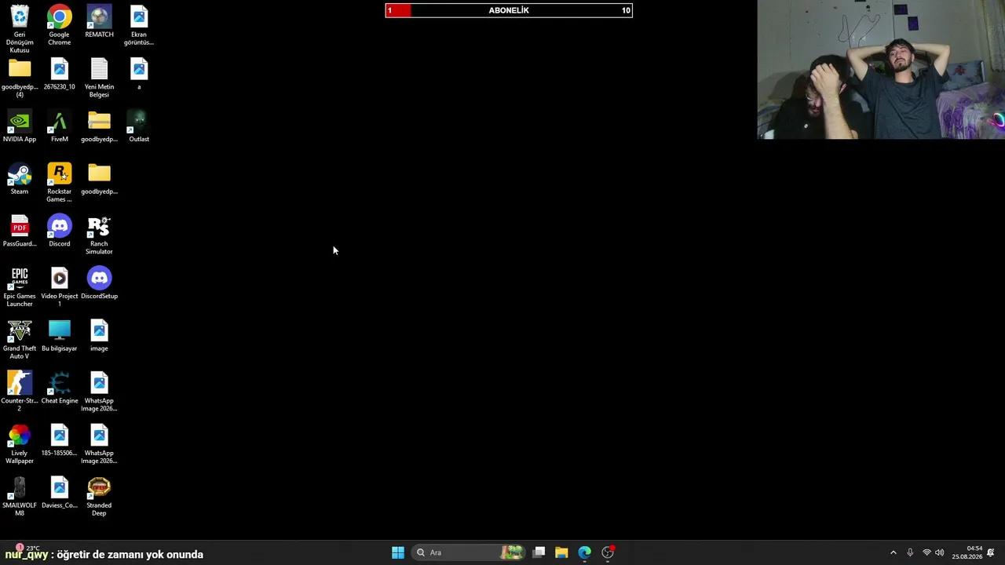The width and height of the screenshot is (1005, 565).
Task: Select the DiscordSetup installer icon
Action: coord(99,283)
